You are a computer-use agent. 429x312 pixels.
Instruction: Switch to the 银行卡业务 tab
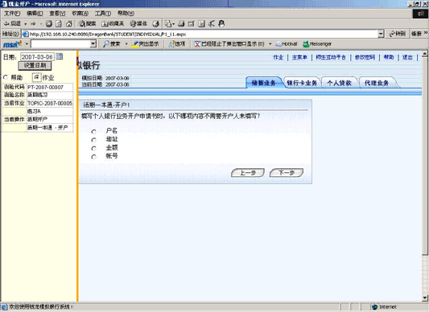tap(302, 83)
